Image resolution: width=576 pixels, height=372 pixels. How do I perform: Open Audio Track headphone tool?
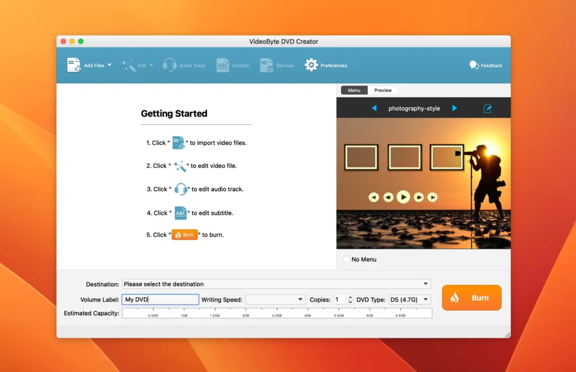(170, 65)
